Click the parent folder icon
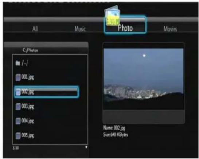Screen dimensions: 199x159 point(18,63)
